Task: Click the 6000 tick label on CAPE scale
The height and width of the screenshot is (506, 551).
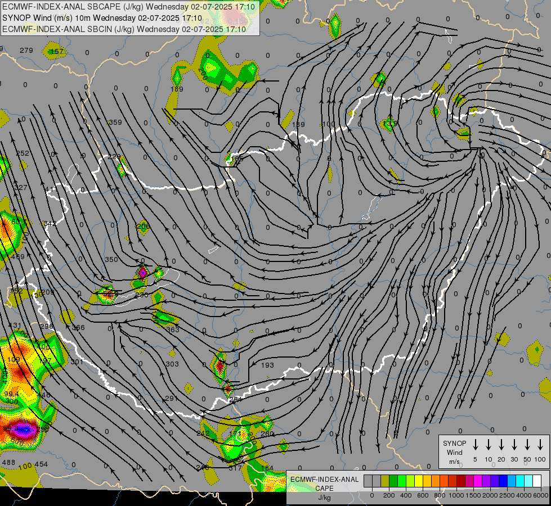Action: 541,495
